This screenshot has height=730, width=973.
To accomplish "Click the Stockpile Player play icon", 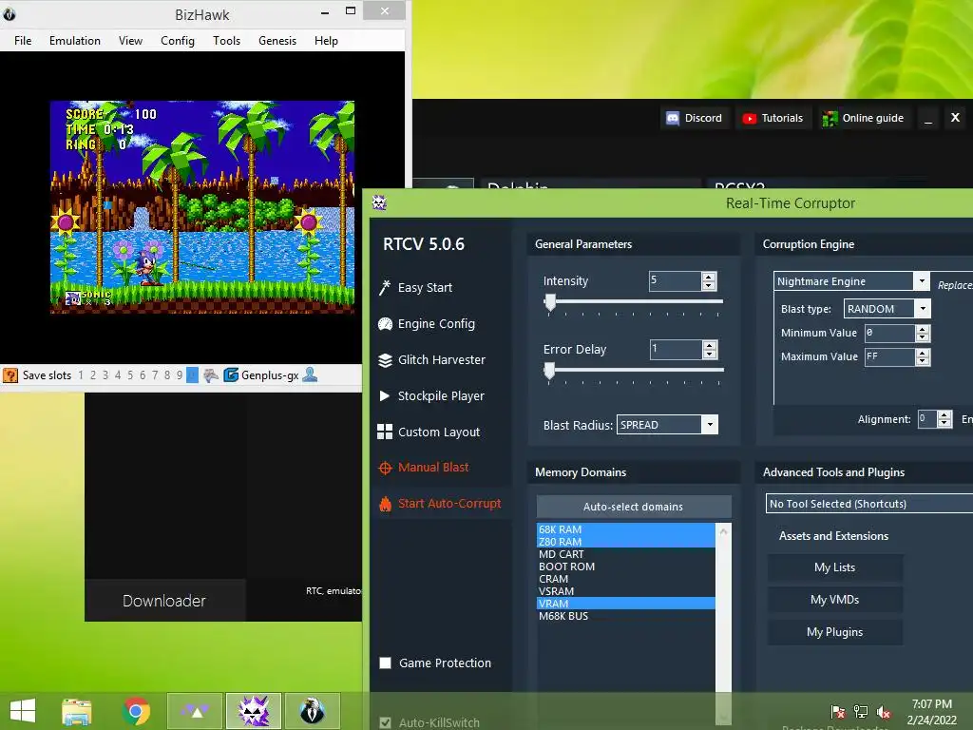I will (x=385, y=396).
